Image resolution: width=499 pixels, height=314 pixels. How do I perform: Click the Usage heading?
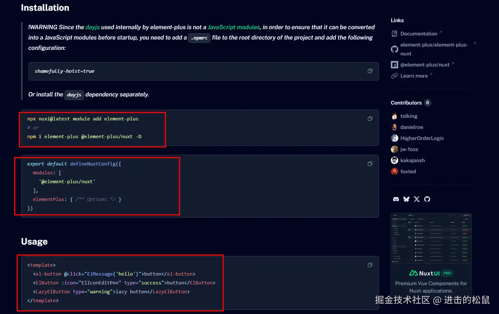click(x=34, y=242)
